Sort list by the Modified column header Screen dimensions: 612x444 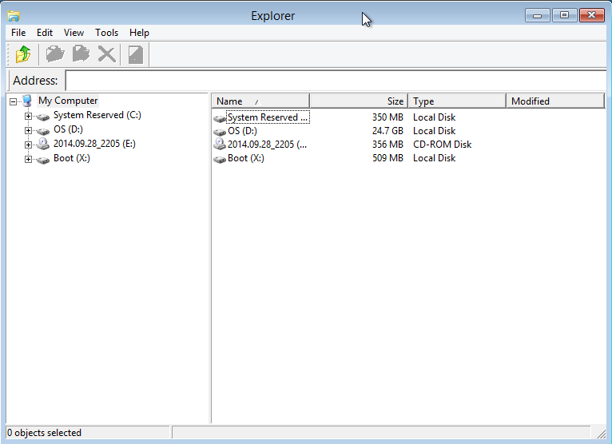[554, 101]
